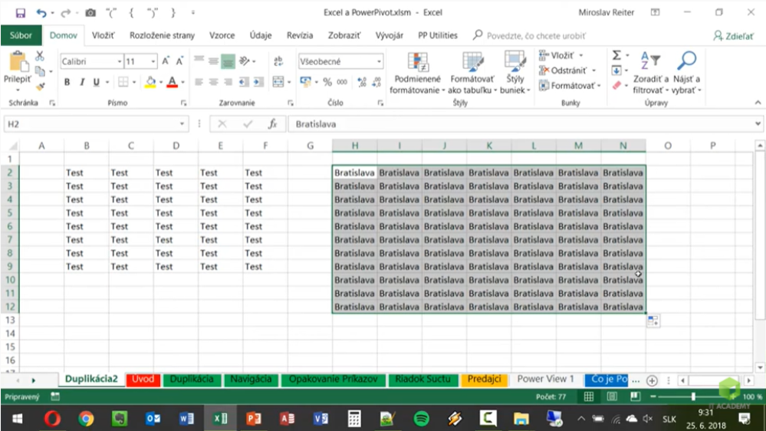Open the font name Calibri dropdown

[119, 61]
